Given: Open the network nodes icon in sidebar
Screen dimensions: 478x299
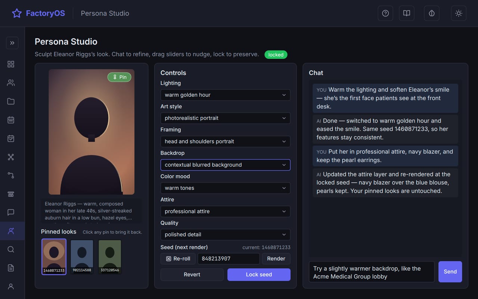Looking at the screenshot, I should pos(11,157).
